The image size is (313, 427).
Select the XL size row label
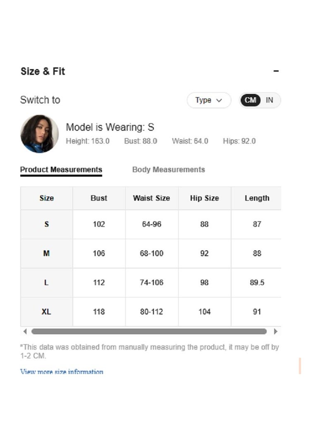[x=47, y=312]
